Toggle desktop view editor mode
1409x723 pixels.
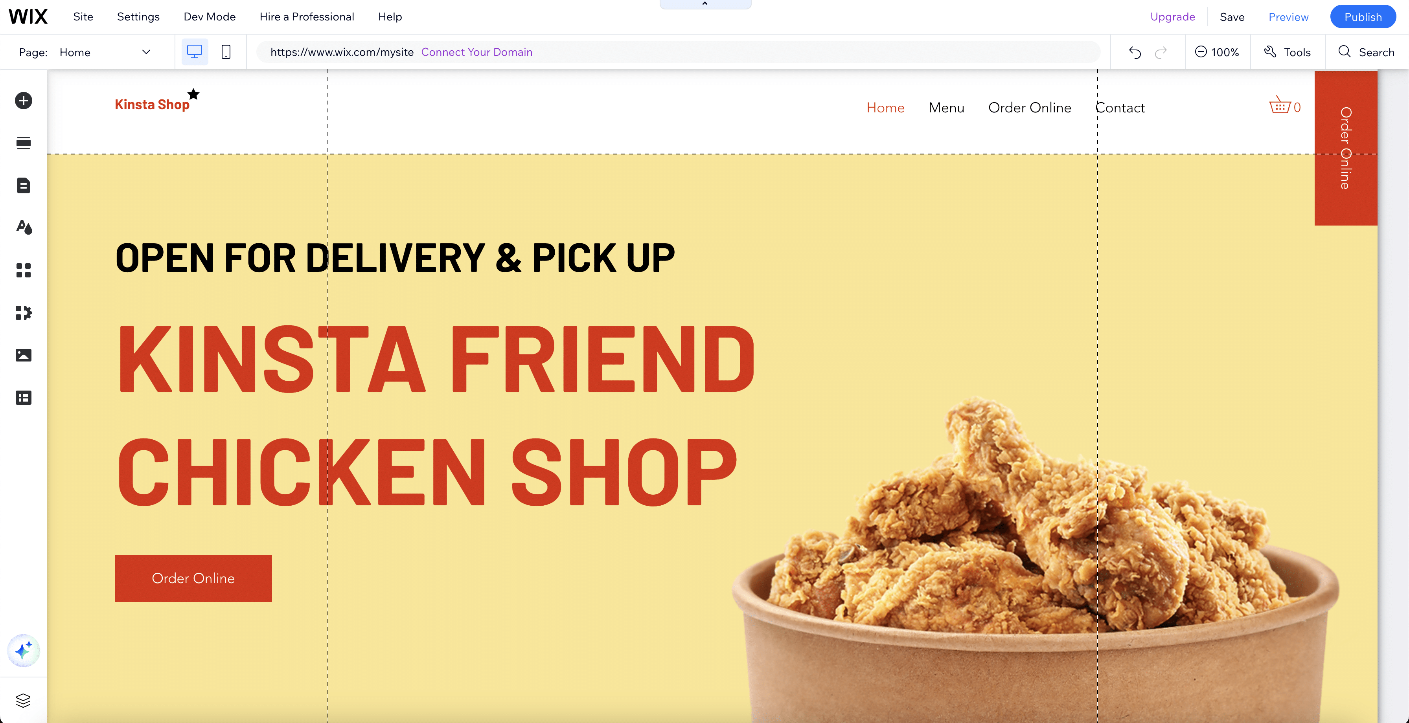[x=195, y=51]
